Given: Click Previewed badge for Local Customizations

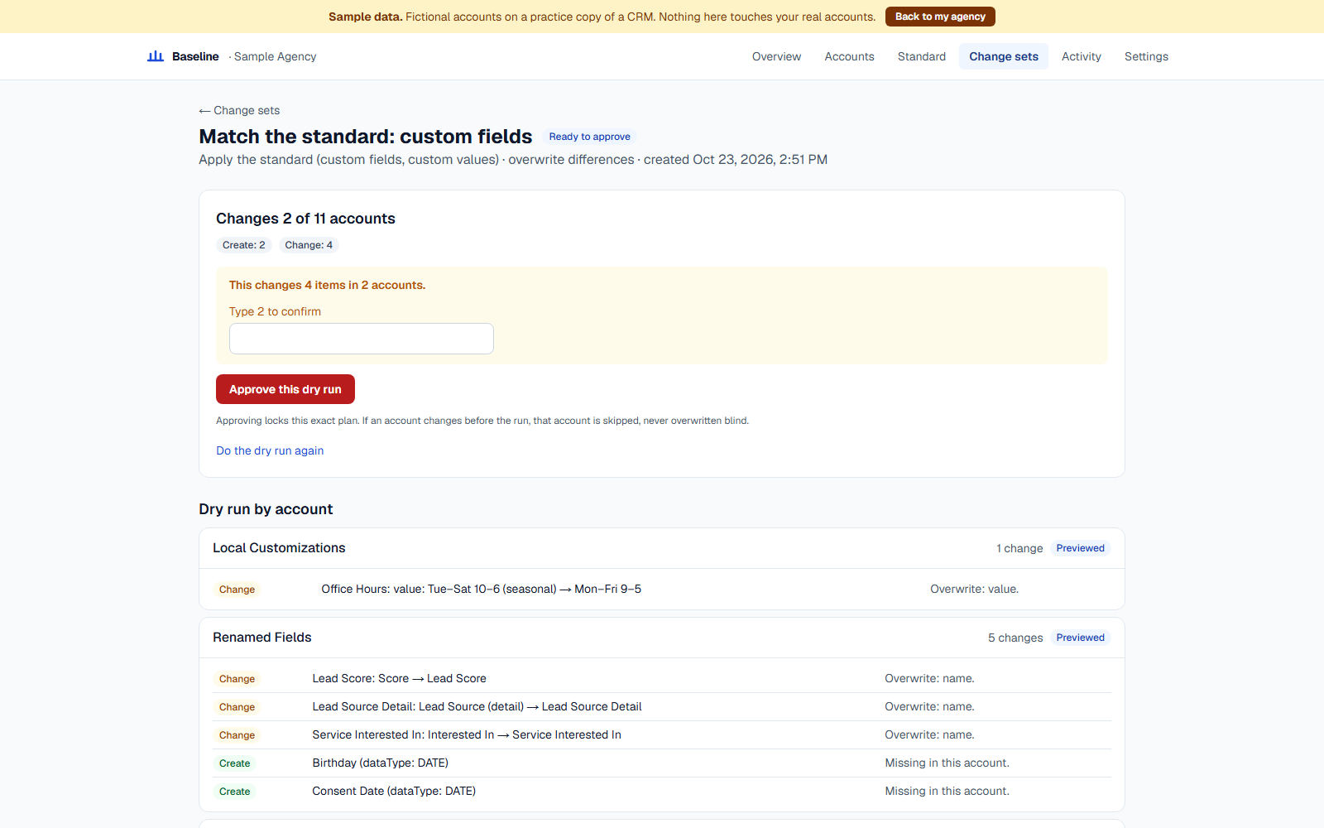Looking at the screenshot, I should click(x=1080, y=548).
